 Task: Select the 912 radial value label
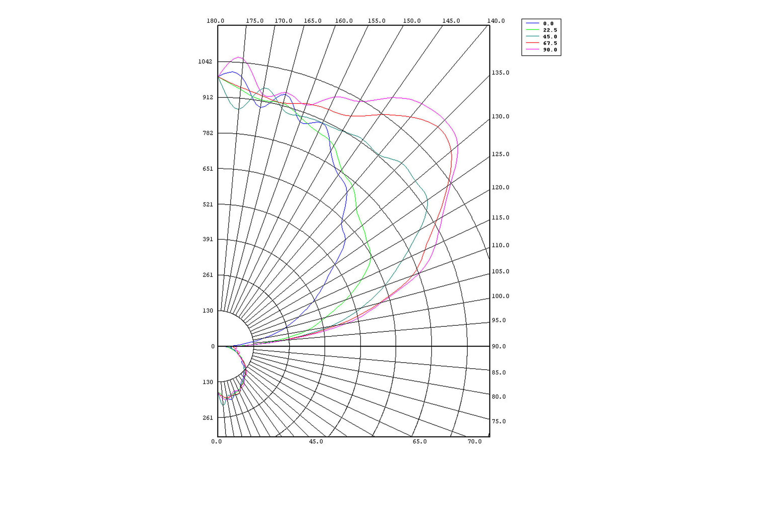click(x=208, y=97)
